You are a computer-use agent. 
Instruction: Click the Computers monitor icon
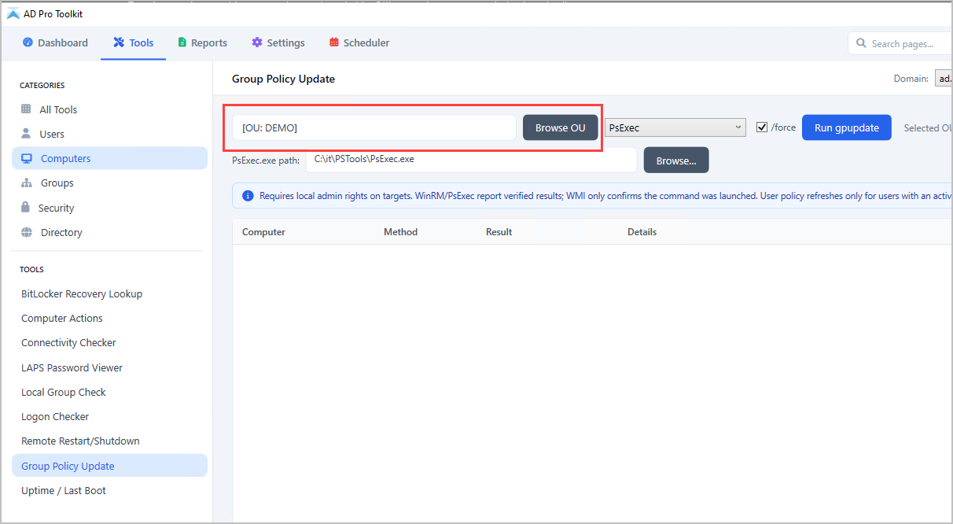coord(27,158)
